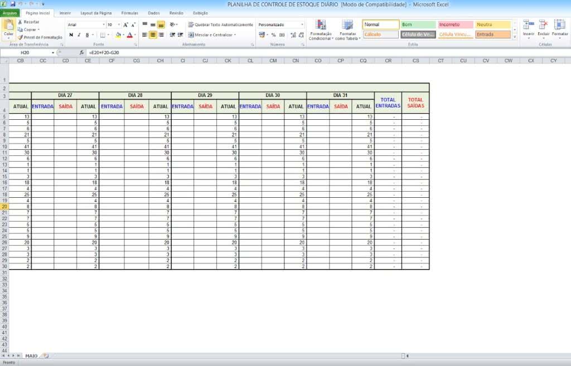571x366 pixels.
Task: Apply italic formatting
Action: (x=79, y=35)
